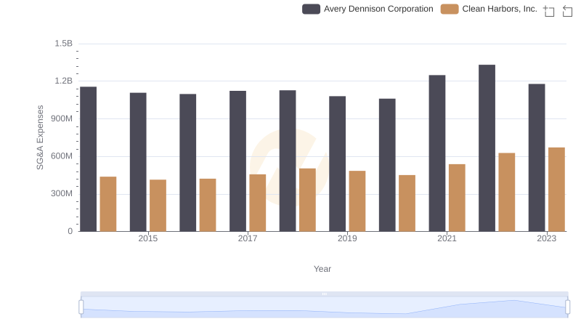Viewport: 581px width, 335px height.
Task: Click the 2023 x-axis label
Action: coord(547,238)
